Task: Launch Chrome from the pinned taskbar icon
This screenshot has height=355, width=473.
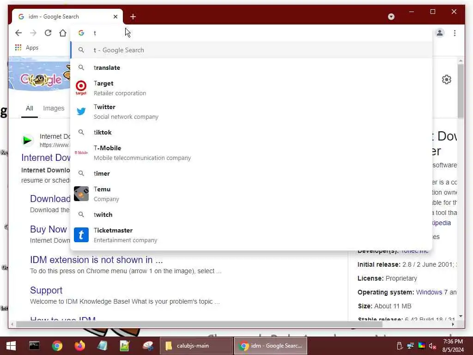Action: click(x=57, y=346)
